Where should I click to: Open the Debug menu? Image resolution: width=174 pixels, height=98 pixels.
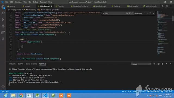tap(36, 2)
